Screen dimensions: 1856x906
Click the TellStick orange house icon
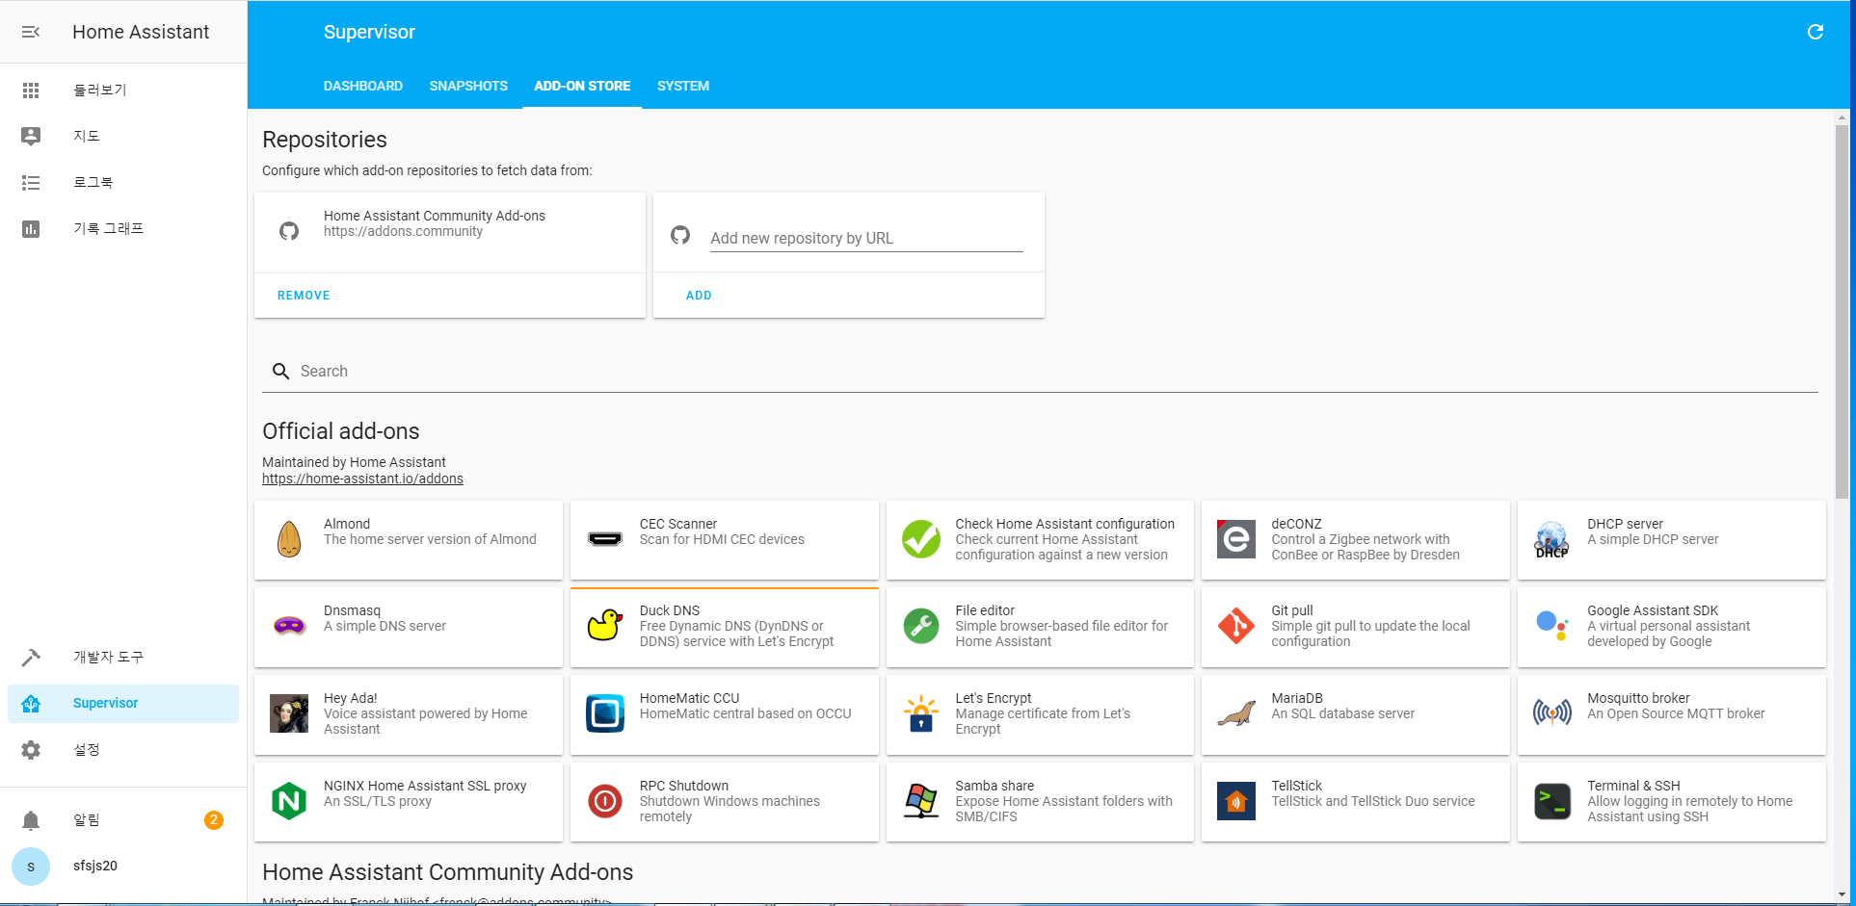pos(1236,801)
